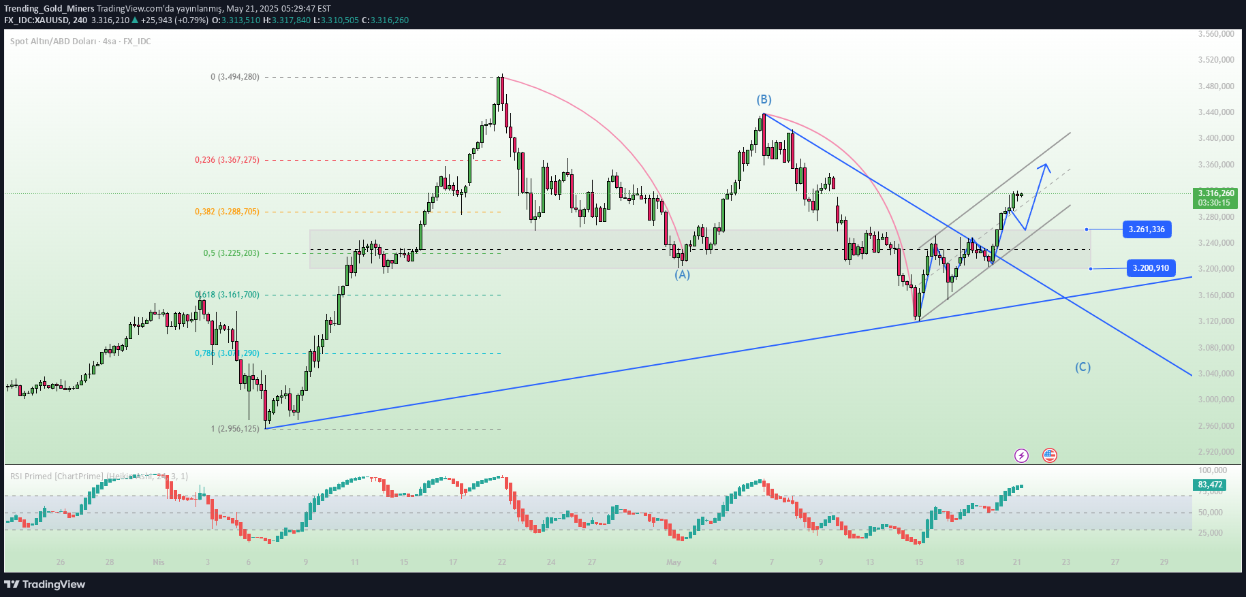The width and height of the screenshot is (1246, 597).
Task: Click the O:3.313,510 open value
Action: (x=236, y=20)
